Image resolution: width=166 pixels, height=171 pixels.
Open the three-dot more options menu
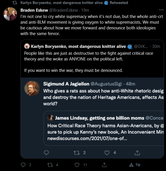161,10
